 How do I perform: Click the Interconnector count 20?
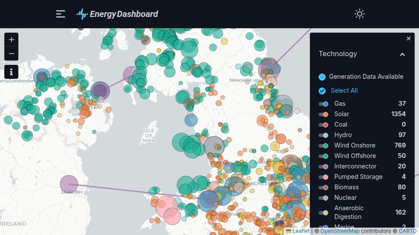click(402, 166)
